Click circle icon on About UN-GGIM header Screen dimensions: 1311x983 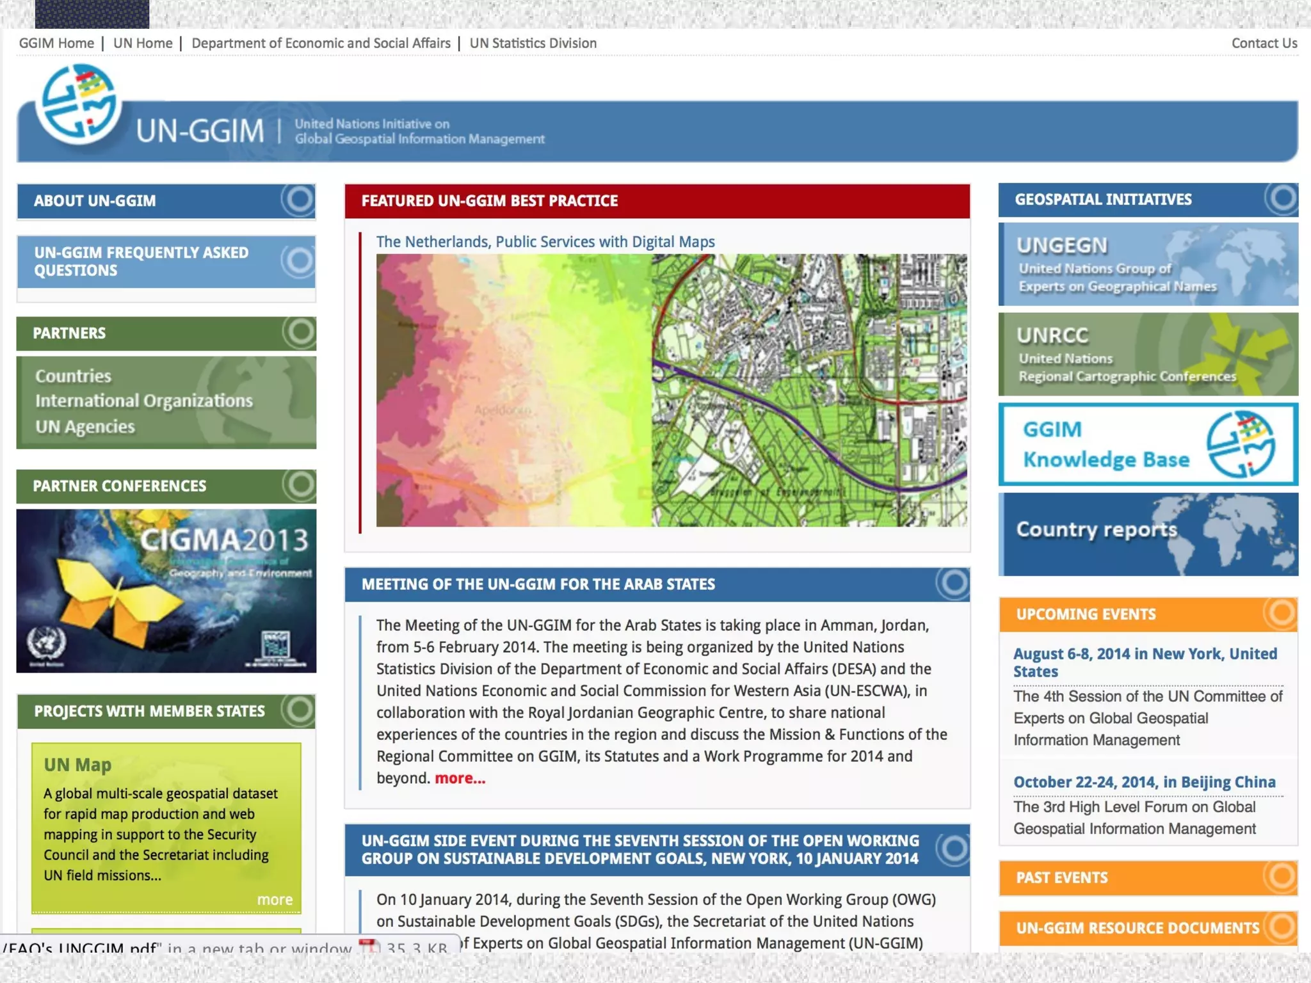click(298, 200)
